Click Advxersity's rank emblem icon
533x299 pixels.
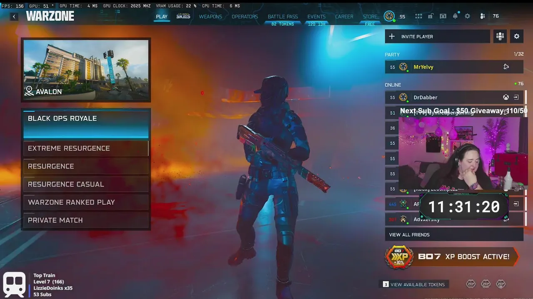(x=403, y=219)
